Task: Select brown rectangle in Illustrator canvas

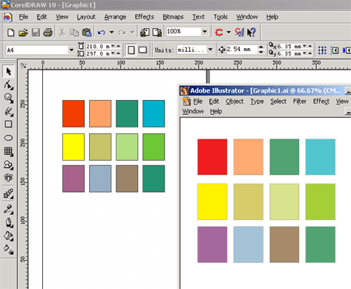Action: coord(284,245)
